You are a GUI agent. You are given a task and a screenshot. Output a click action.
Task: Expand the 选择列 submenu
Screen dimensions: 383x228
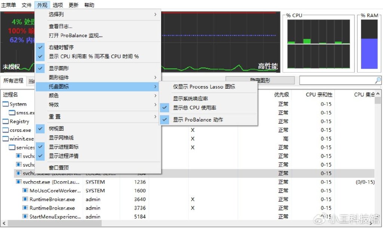98,15
